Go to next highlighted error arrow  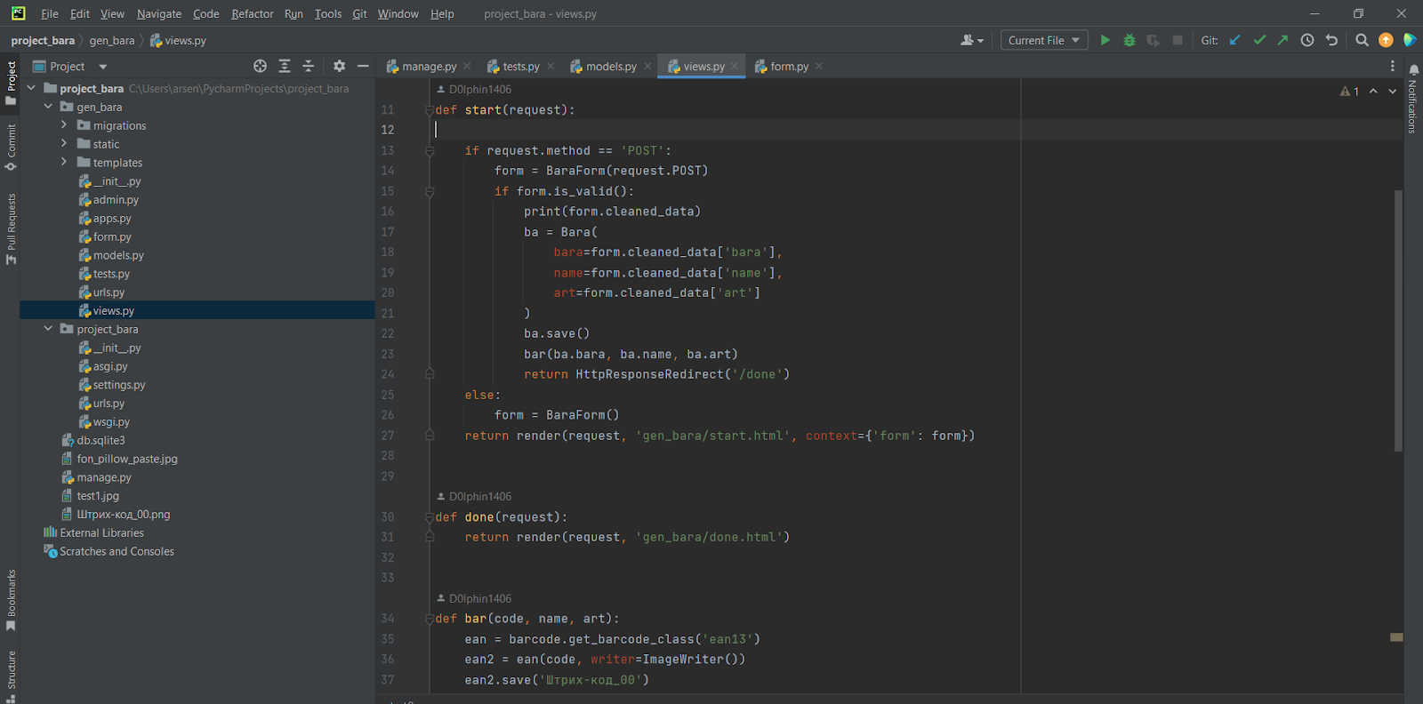pyautogui.click(x=1393, y=92)
